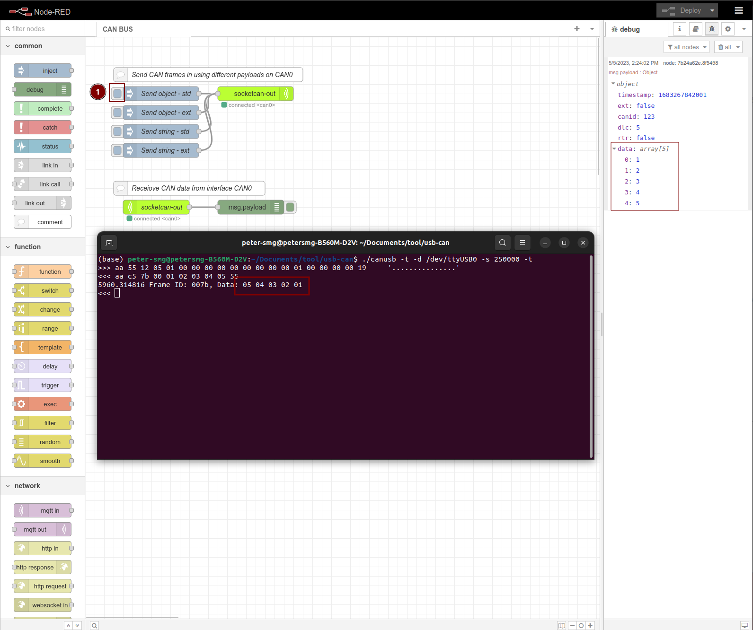Open the configuration nodes gear tab
Viewport: 753px width, 630px height.
728,29
